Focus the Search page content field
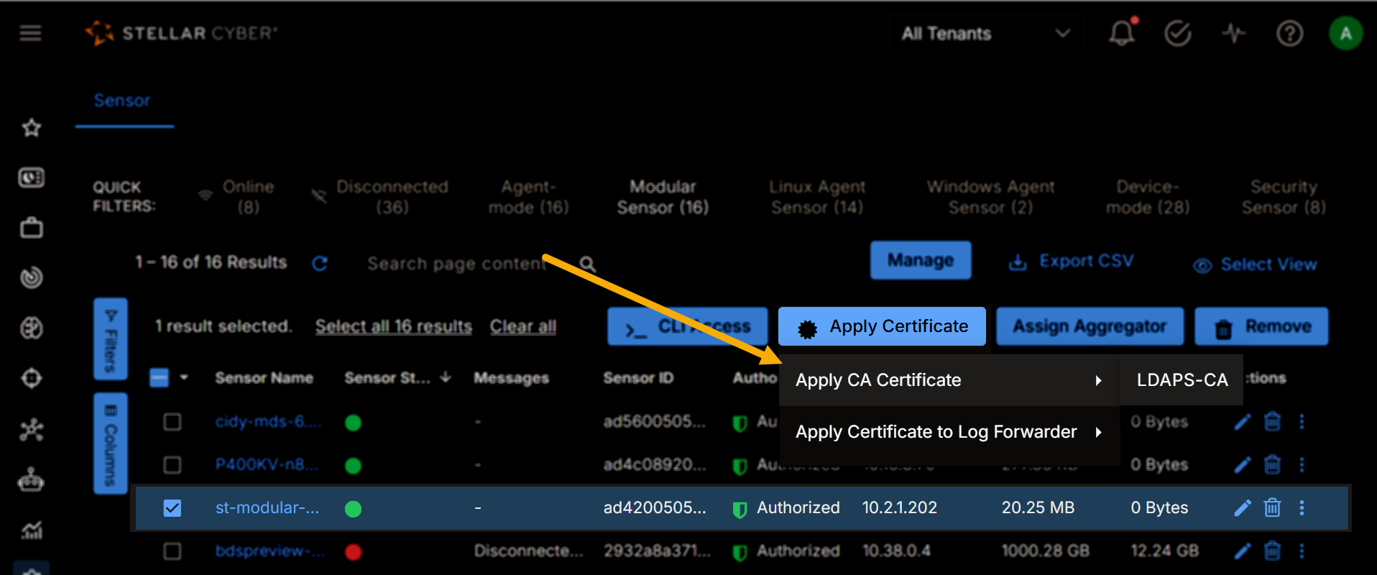Viewport: 1377px width, 575px height. click(x=457, y=264)
